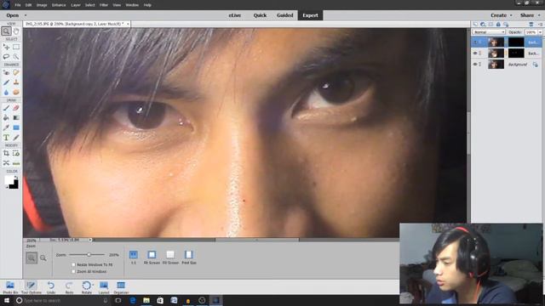Image resolution: width=545 pixels, height=306 pixels.
Task: Select the Move tool
Action: click(x=6, y=47)
